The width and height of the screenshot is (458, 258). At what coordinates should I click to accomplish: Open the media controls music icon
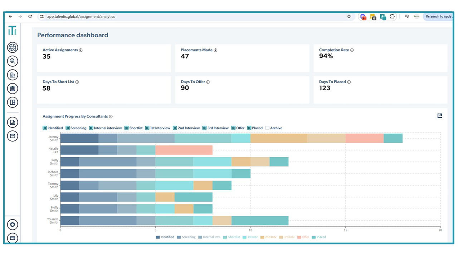point(407,16)
